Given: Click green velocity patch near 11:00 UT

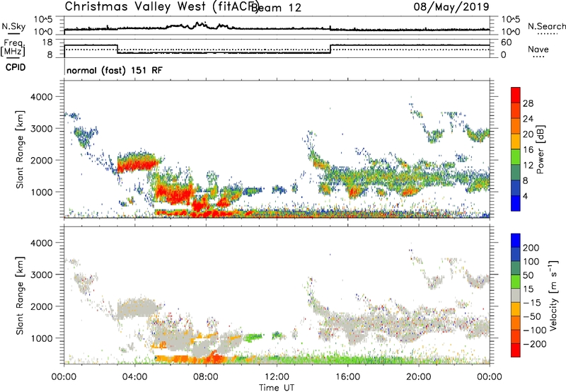Looking at the screenshot, I should click(253, 338).
